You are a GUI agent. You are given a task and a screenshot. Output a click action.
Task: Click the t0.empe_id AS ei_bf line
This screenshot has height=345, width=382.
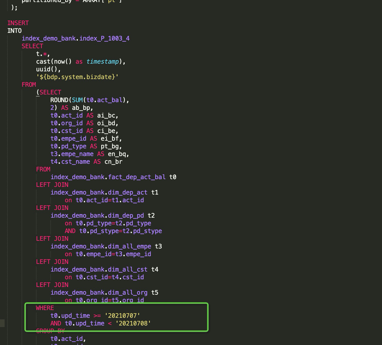pyautogui.click(x=86, y=139)
